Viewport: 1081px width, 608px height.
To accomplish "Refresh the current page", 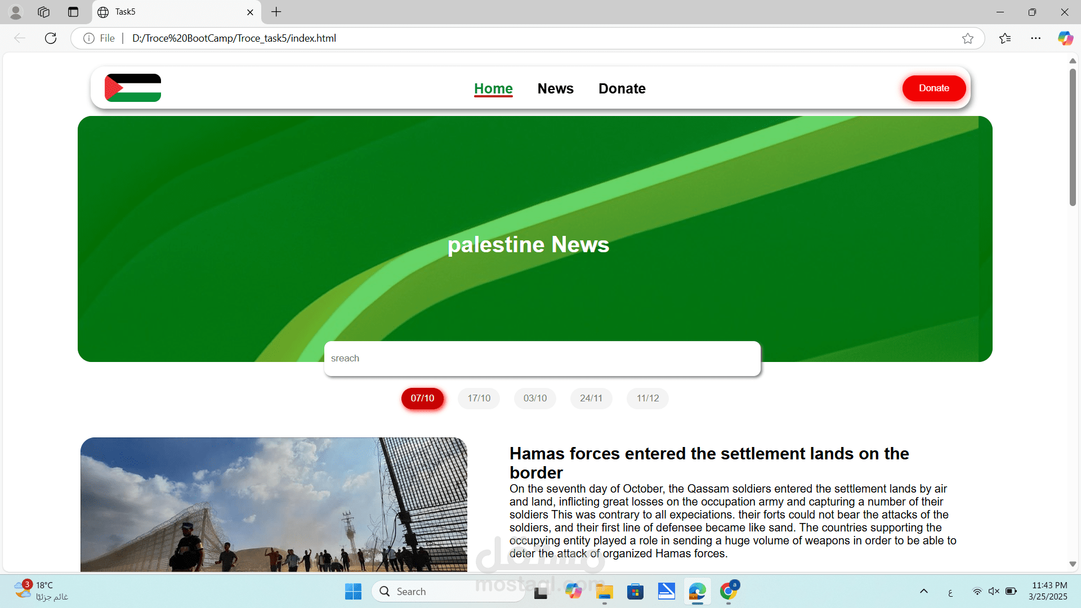I will tap(51, 38).
